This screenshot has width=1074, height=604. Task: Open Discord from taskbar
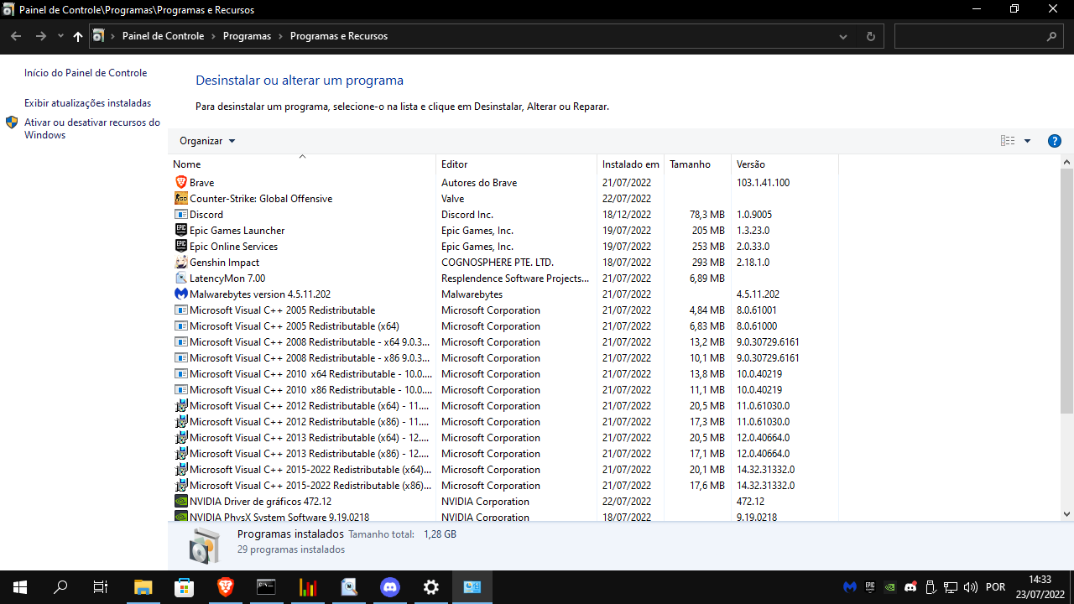(x=390, y=587)
